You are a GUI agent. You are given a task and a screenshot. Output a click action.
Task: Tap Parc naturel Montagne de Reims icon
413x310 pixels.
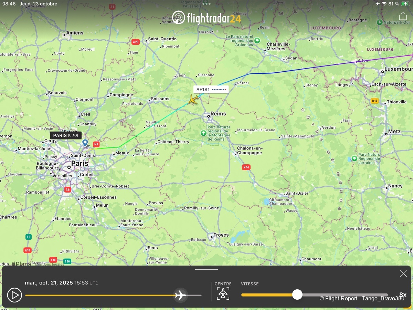point(204,133)
